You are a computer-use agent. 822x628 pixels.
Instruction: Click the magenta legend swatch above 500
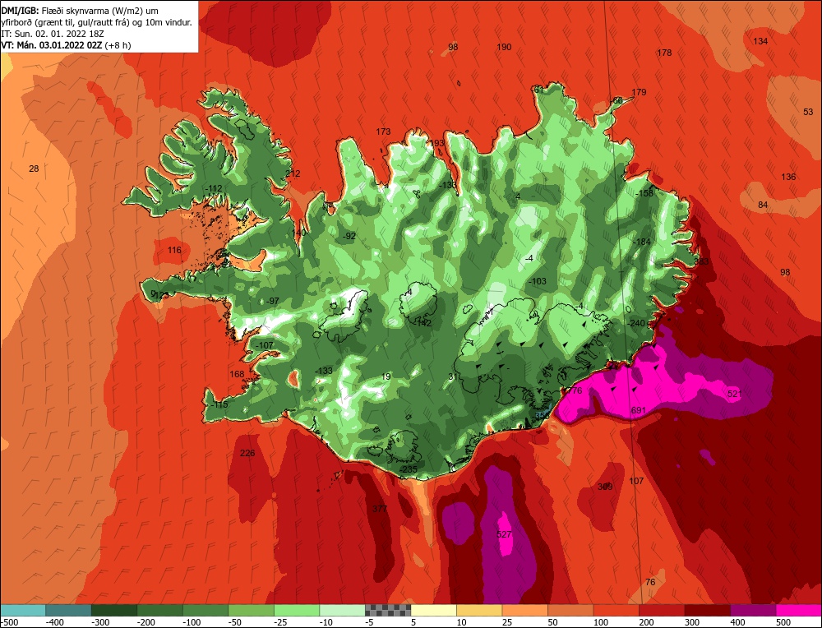(x=798, y=610)
